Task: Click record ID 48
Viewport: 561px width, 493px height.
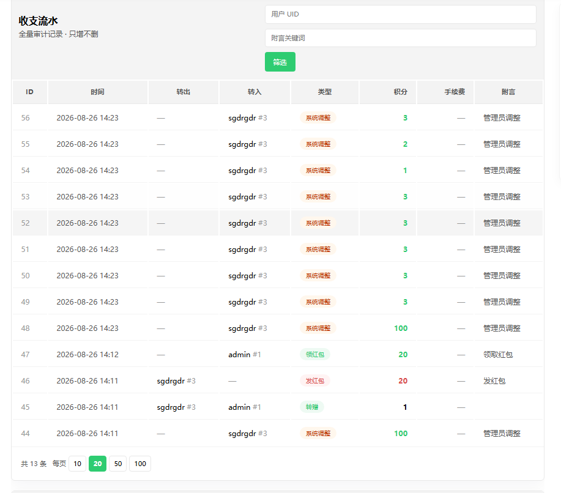Action: [x=26, y=328]
